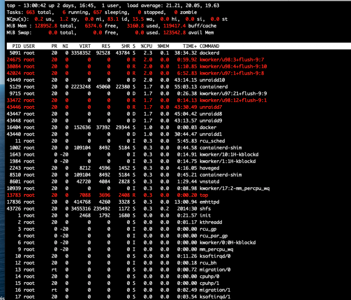The width and height of the screenshot is (351, 300).
Task: Click containerd-shim with PID 1002
Action: click(220, 148)
